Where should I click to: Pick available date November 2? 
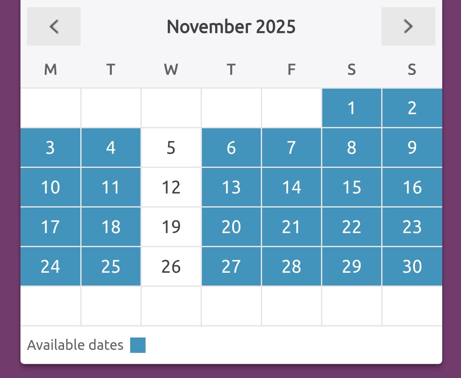412,108
